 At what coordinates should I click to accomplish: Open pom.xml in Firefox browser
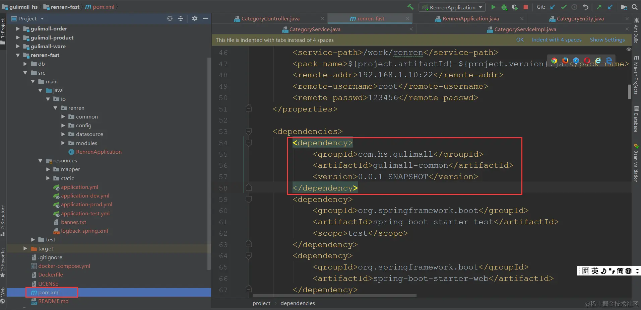565,61
